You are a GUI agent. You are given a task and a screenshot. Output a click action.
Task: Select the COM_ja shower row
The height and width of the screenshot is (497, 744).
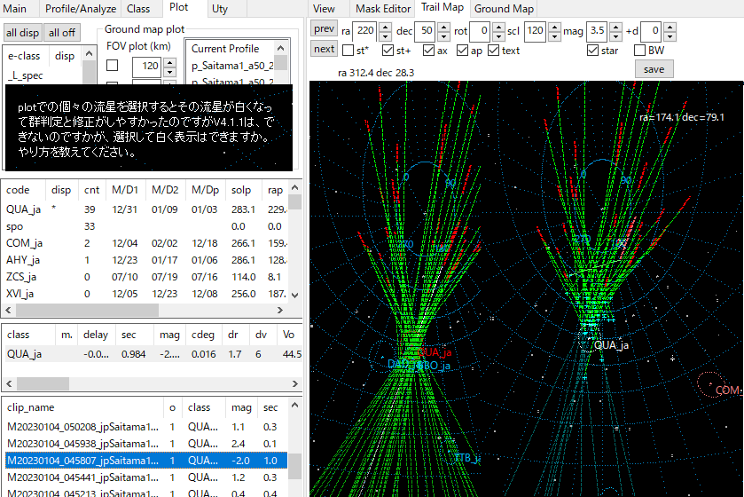pos(145,243)
